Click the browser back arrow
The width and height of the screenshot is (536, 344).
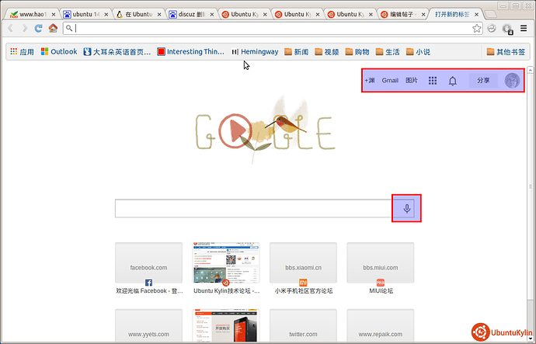pos(11,28)
